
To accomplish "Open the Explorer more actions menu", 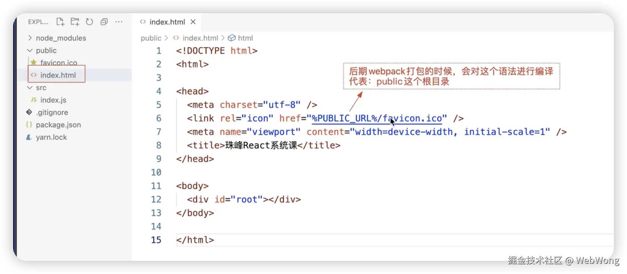I will coord(119,22).
